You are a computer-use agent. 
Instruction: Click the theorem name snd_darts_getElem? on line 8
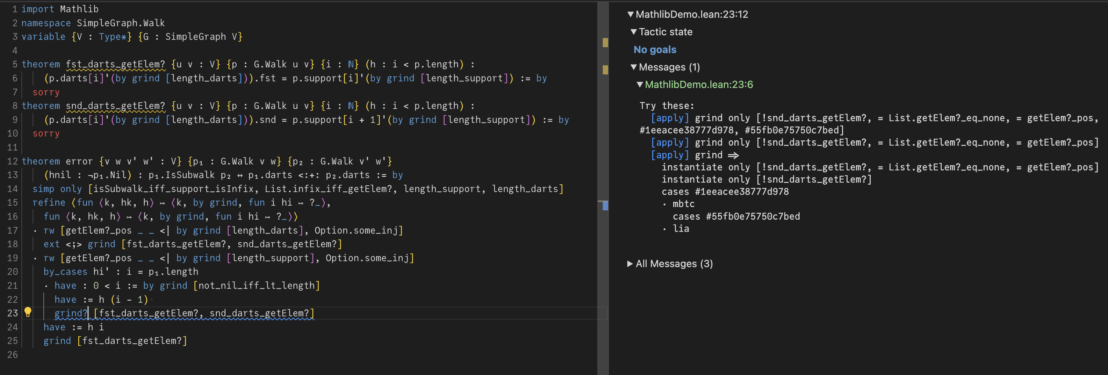pos(115,106)
